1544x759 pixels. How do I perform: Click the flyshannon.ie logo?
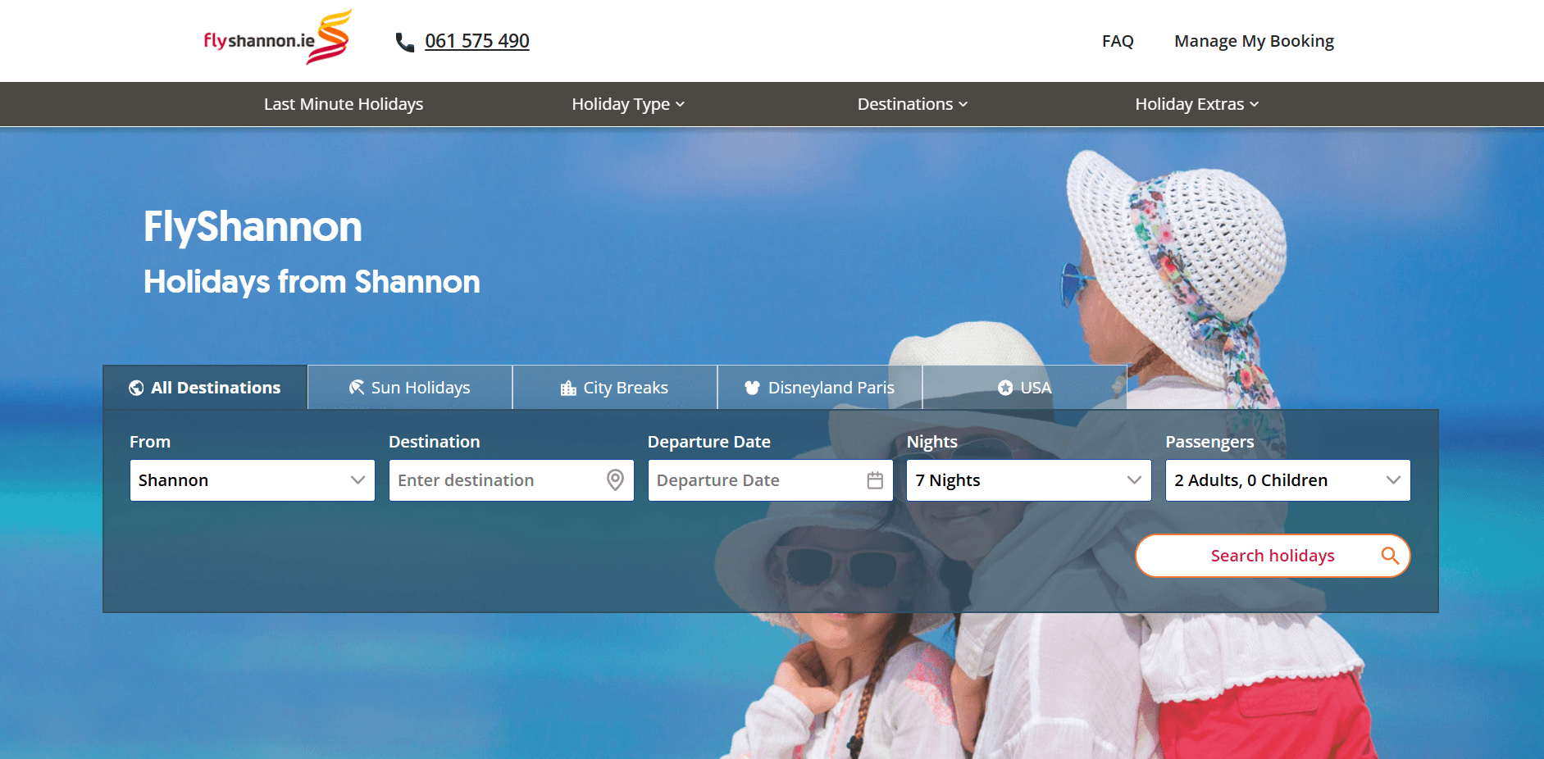pos(278,38)
